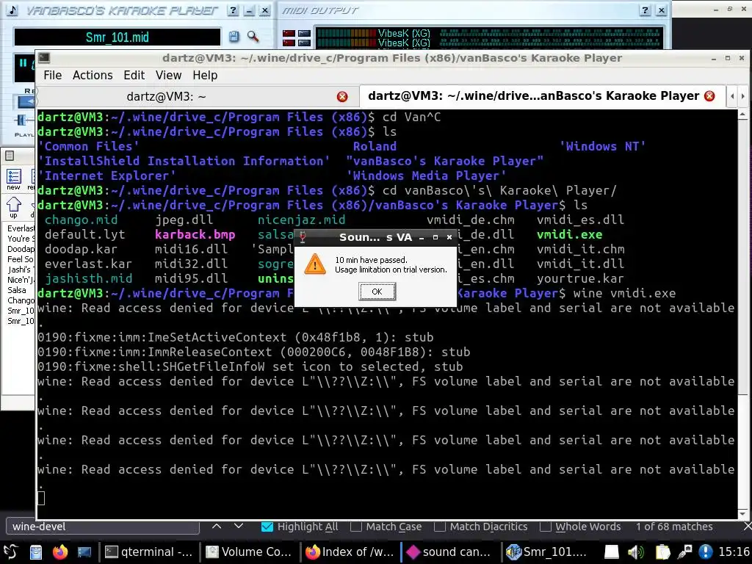Image resolution: width=752 pixels, height=564 pixels.
Task: Open the Help menu in qterminal
Action: click(205, 76)
